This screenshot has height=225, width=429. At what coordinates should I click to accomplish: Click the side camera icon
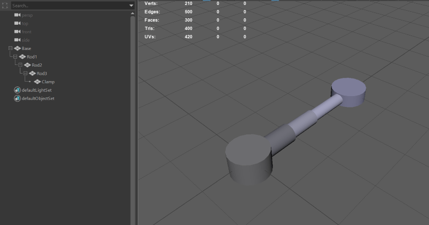pos(17,40)
